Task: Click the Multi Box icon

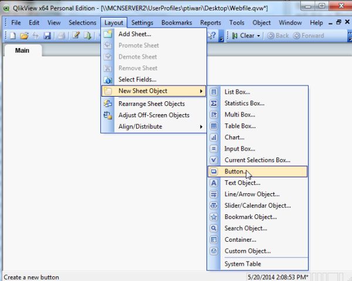Action: coord(214,115)
